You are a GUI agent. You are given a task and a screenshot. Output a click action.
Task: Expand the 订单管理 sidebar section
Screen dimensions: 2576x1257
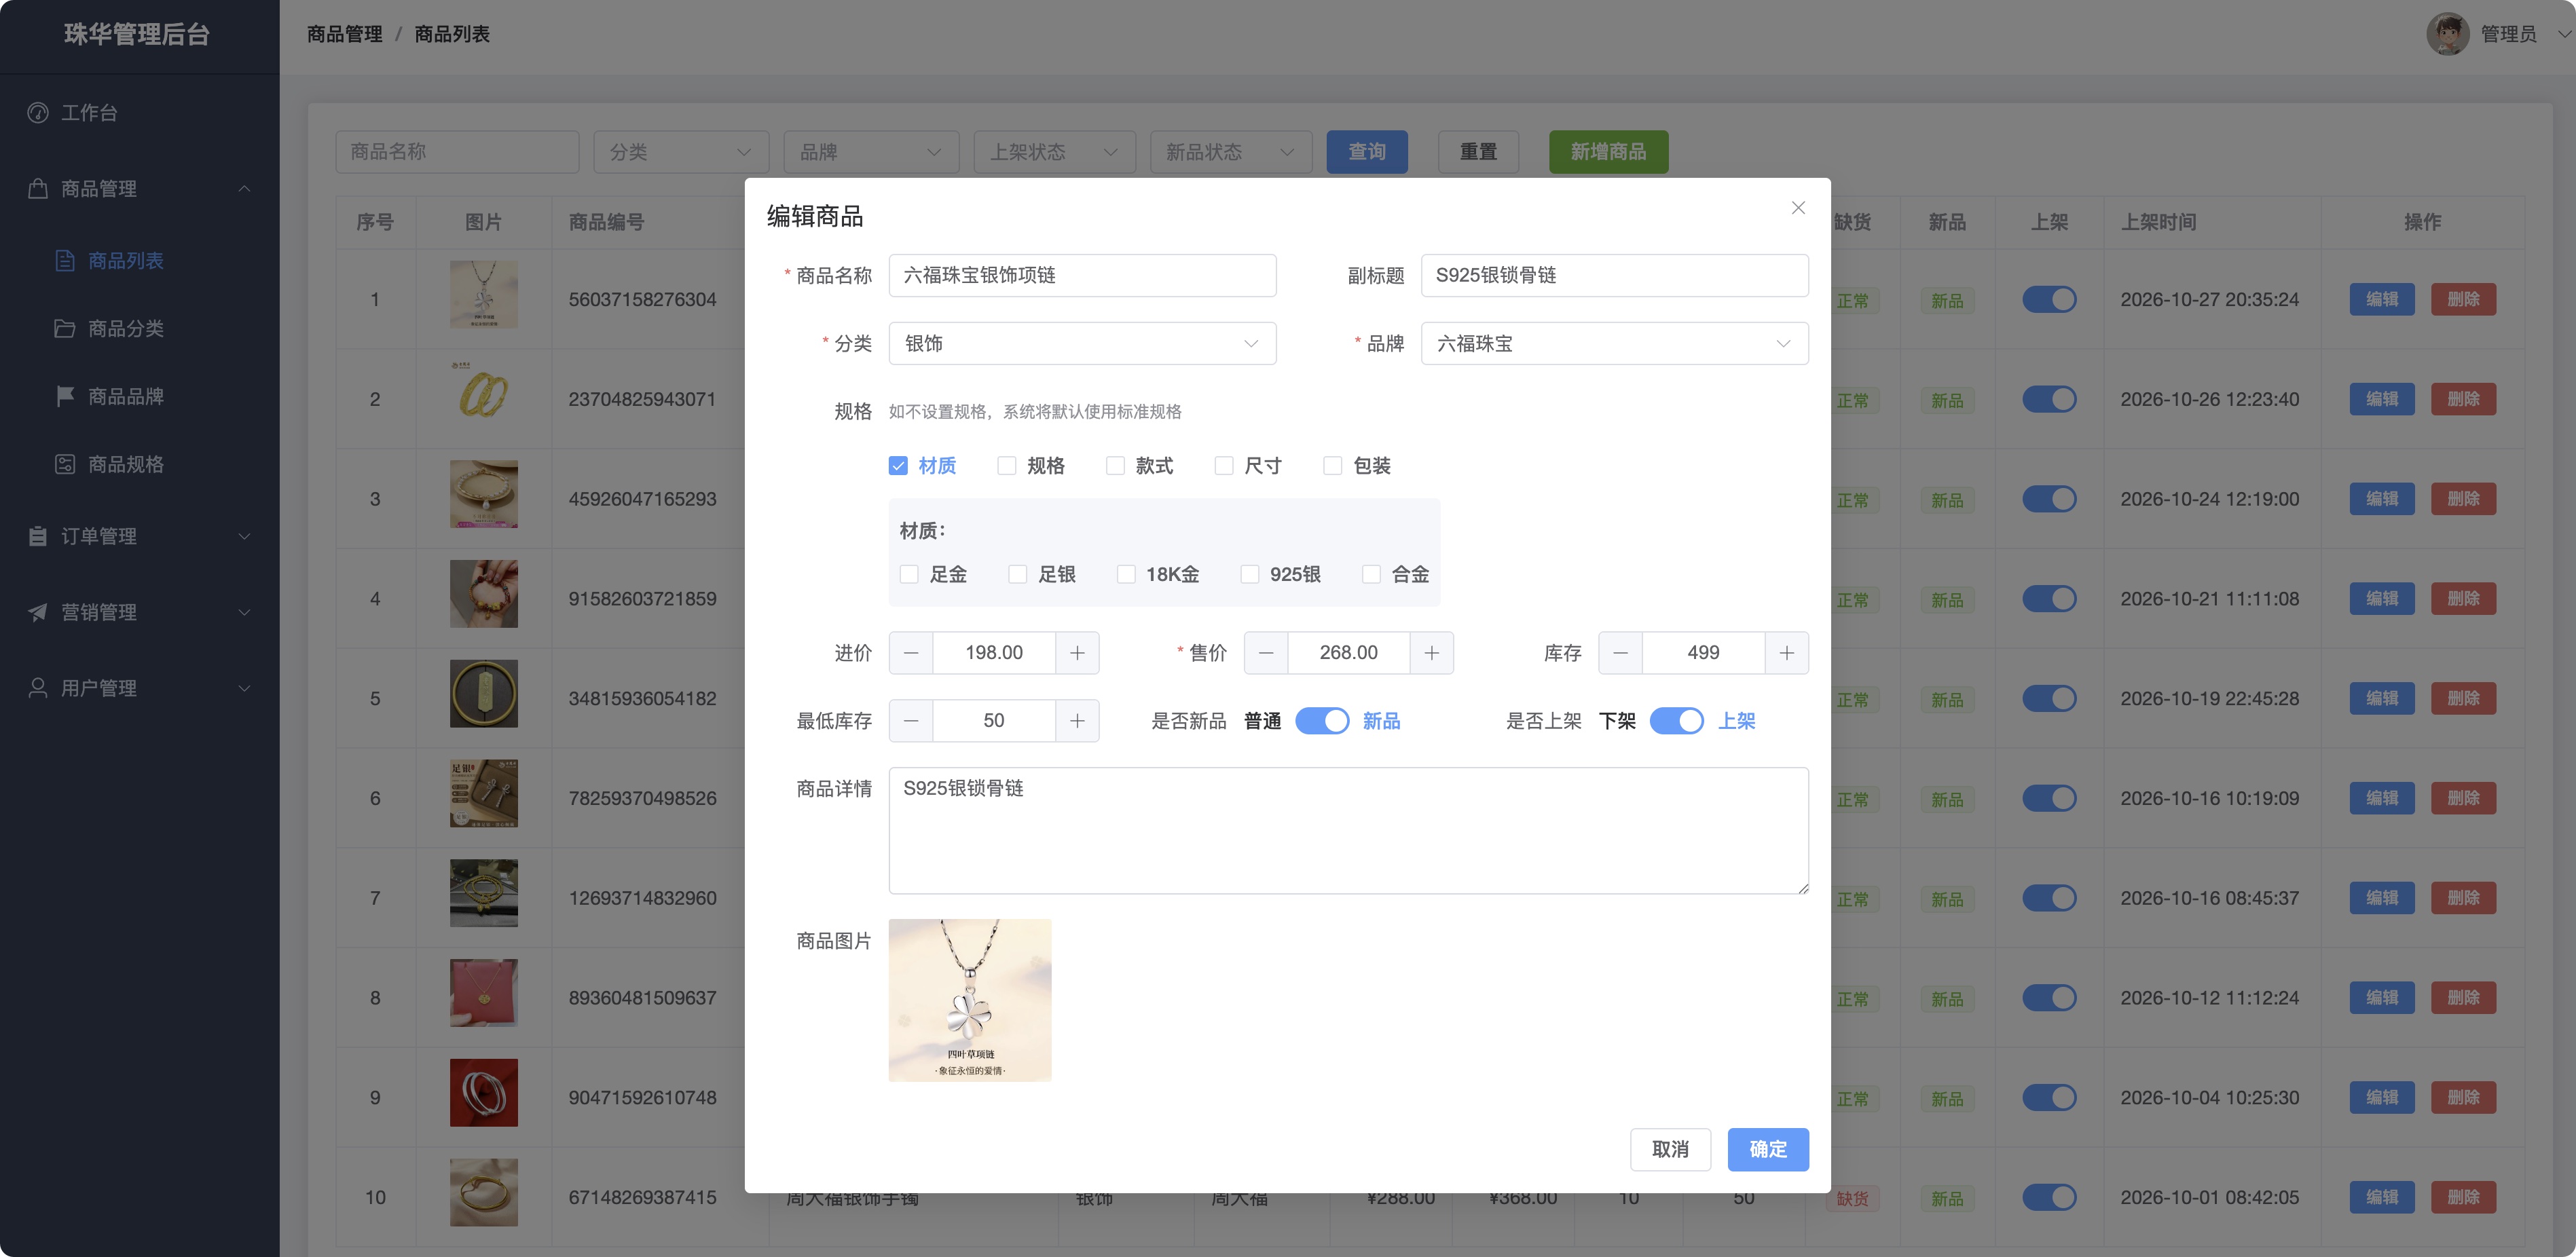pyautogui.click(x=244, y=536)
